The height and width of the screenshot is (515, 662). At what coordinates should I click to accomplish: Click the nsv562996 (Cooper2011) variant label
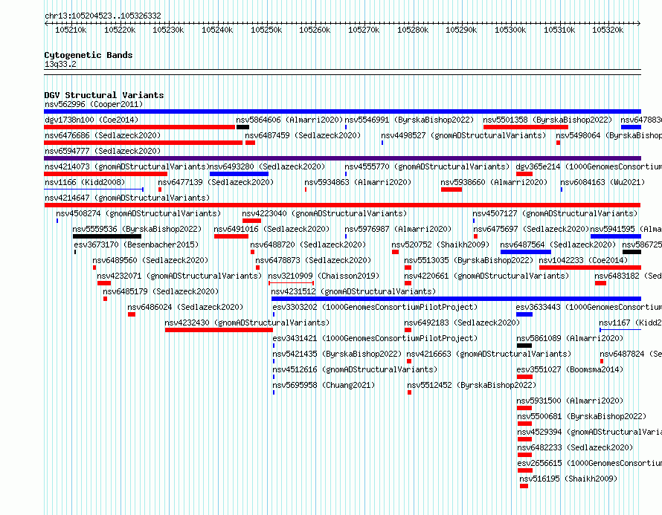coord(94,104)
